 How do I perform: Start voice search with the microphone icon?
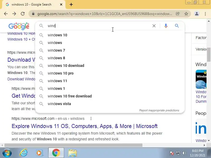point(166,26)
